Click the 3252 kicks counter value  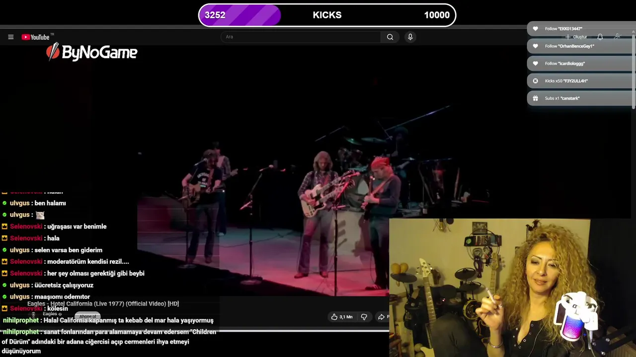tap(215, 15)
